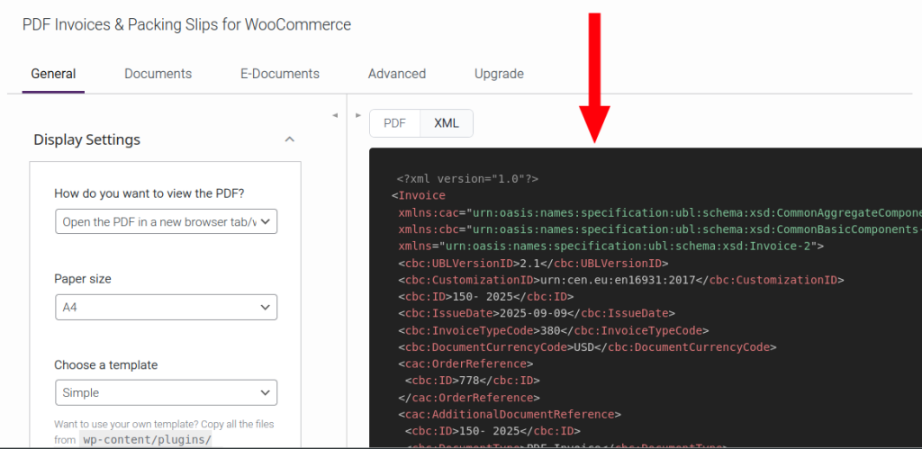Collapse the Display Settings section chevron
Screen dimensions: 922x449
point(289,139)
